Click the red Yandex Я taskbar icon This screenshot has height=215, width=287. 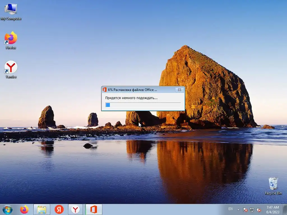tap(59, 209)
